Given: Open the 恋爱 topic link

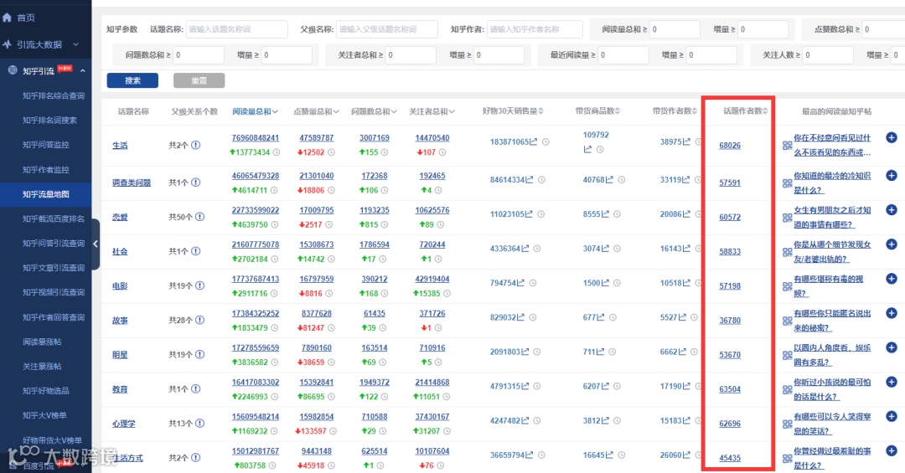Looking at the screenshot, I should click(120, 218).
